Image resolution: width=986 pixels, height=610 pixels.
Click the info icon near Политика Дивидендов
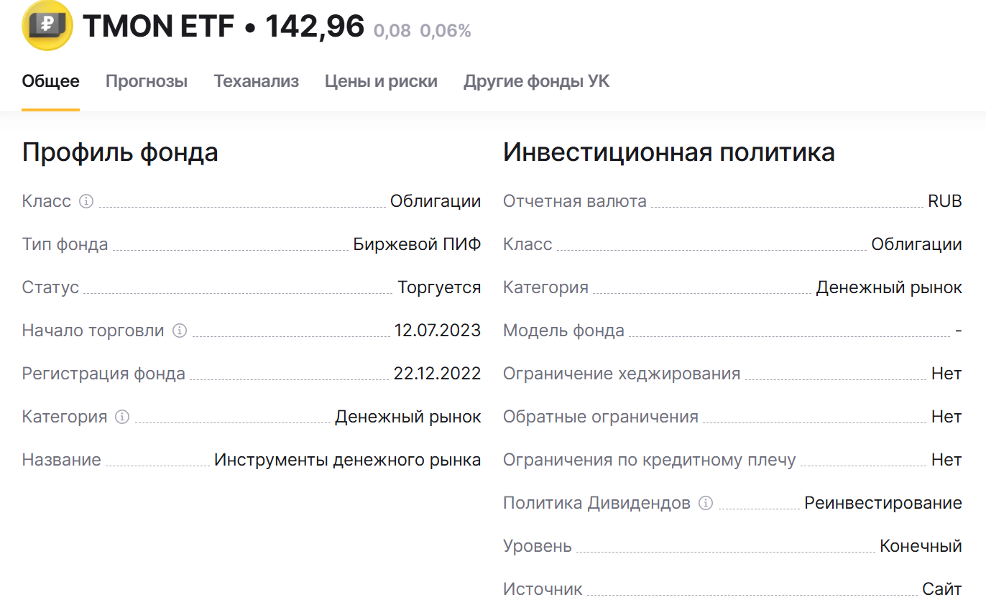[x=706, y=503]
